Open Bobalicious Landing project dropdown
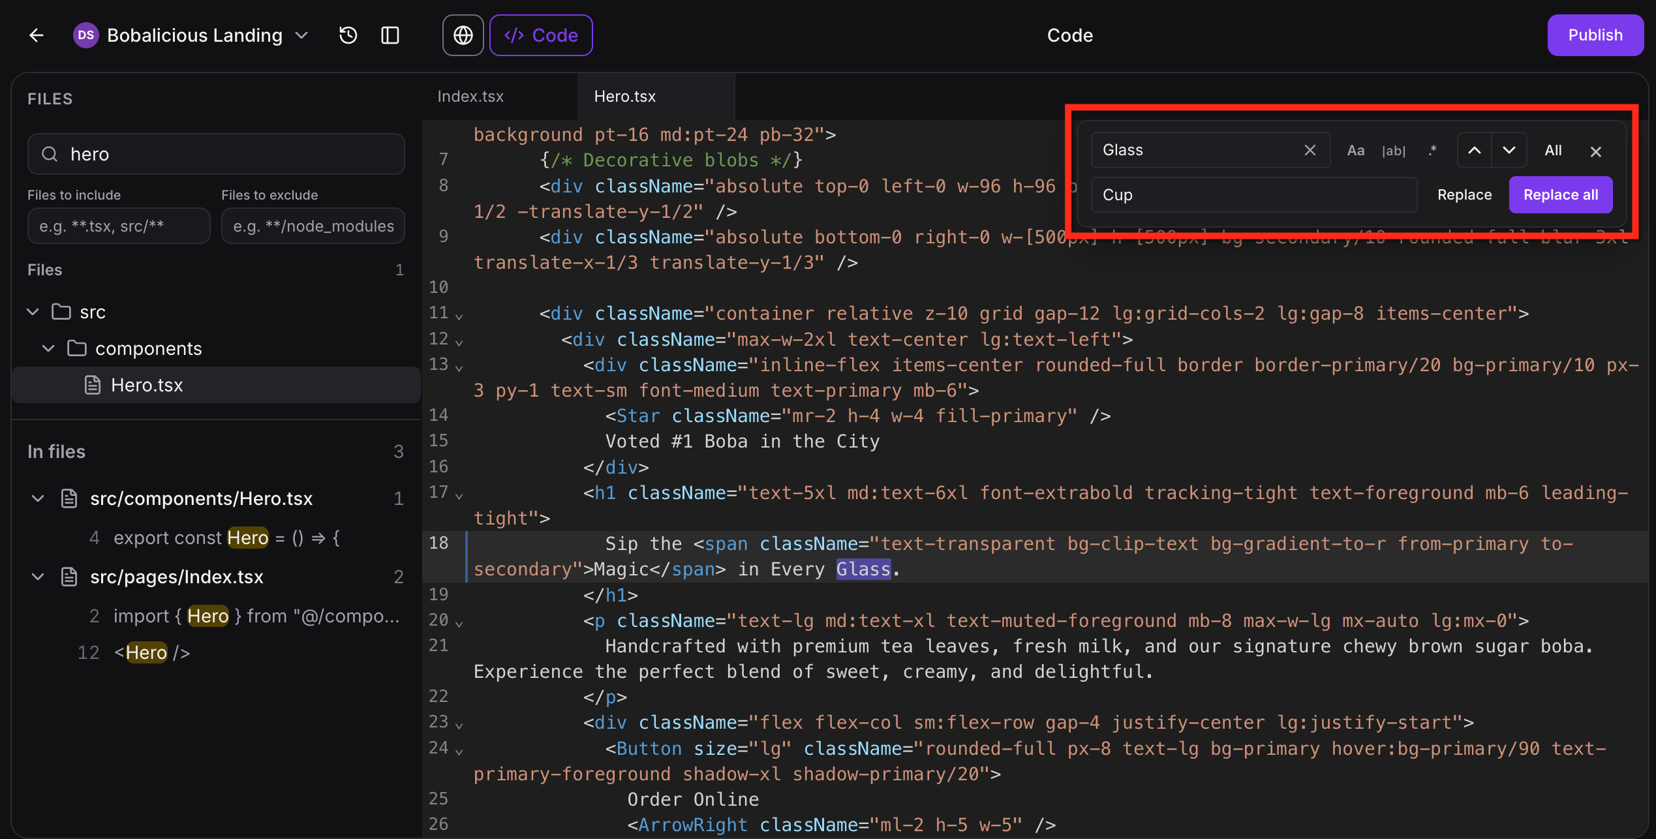 [302, 35]
